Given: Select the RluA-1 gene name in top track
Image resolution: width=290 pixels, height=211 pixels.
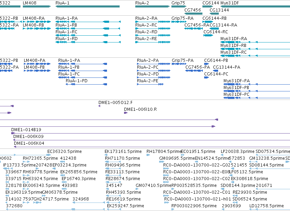Looking at the screenshot, I should pos(62,3).
